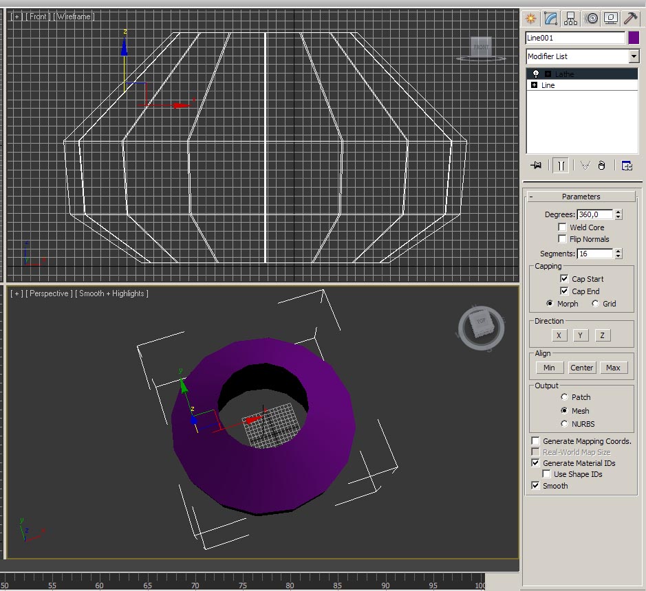The height and width of the screenshot is (591, 646).
Task: Toggle Show End Result button
Action: [x=561, y=166]
